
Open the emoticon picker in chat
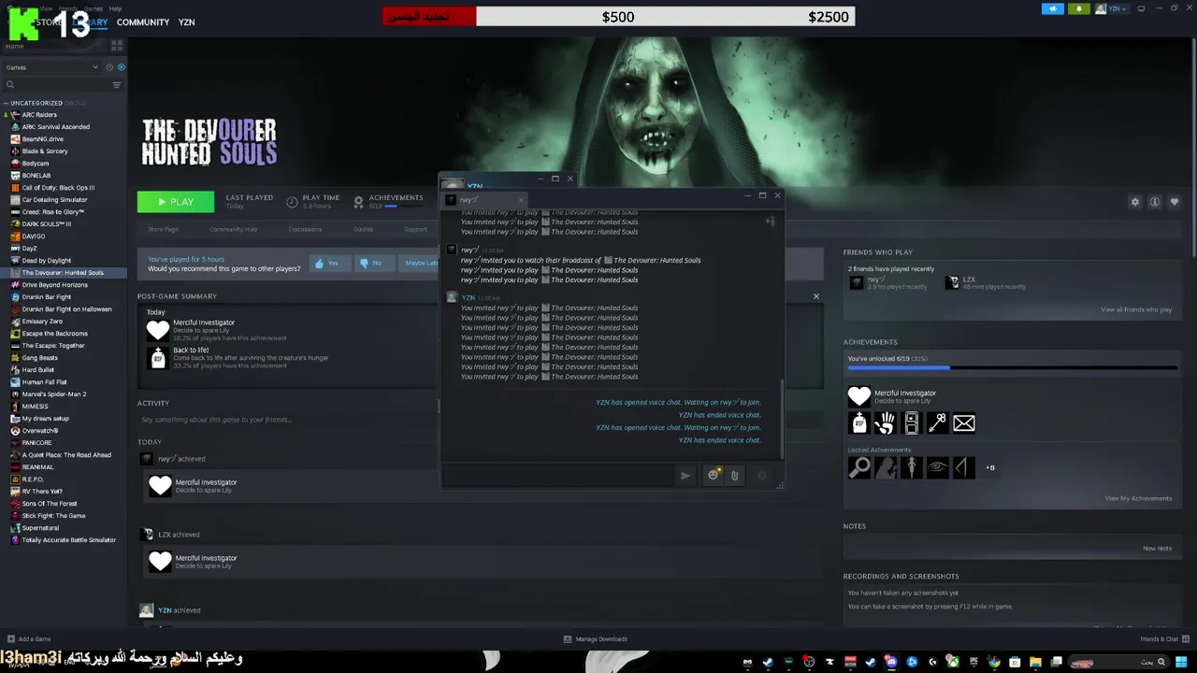(x=714, y=476)
